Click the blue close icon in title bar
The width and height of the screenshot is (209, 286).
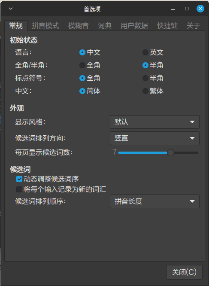200,9
